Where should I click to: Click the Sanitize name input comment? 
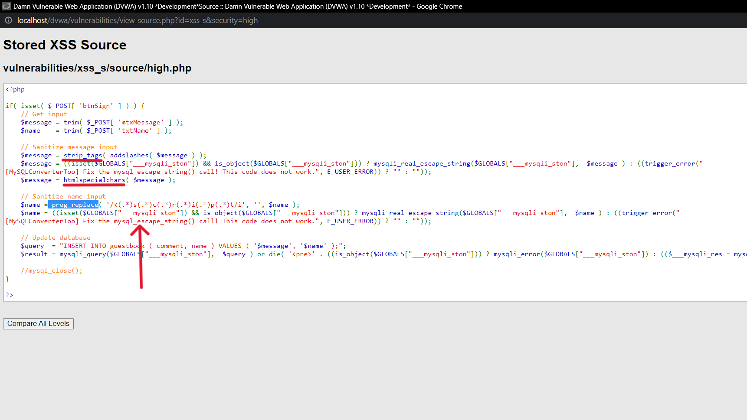click(x=63, y=196)
